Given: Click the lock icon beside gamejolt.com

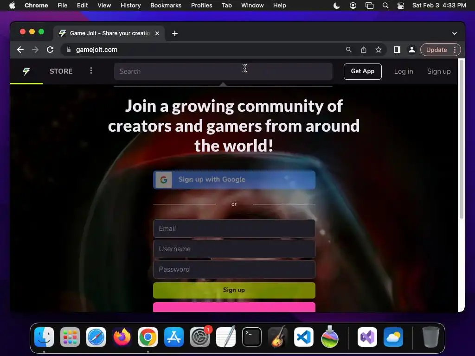Looking at the screenshot, I should [69, 50].
